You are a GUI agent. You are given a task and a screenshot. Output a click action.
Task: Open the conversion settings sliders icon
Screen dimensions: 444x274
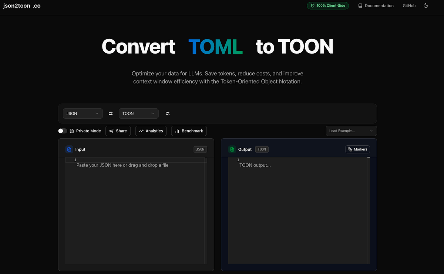coord(168,114)
